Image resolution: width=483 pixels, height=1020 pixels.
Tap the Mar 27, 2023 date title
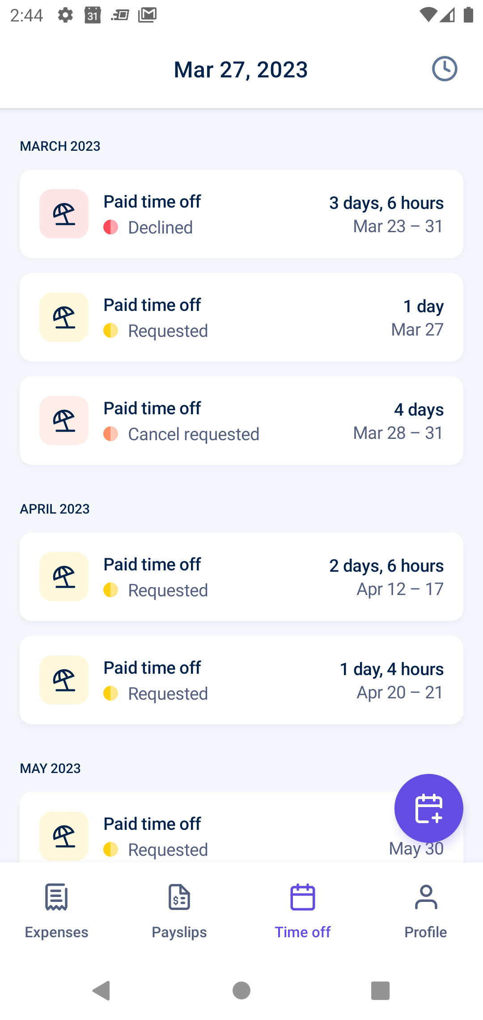pyautogui.click(x=241, y=70)
